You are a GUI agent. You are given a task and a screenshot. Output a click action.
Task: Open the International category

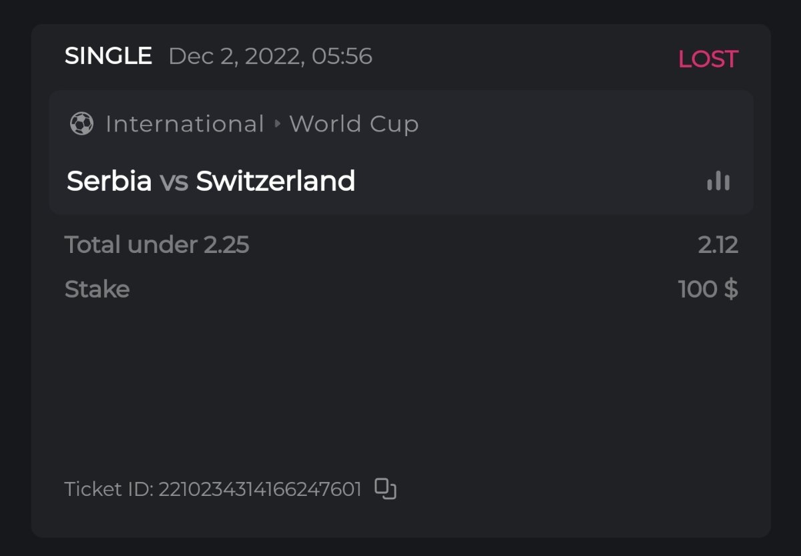185,124
